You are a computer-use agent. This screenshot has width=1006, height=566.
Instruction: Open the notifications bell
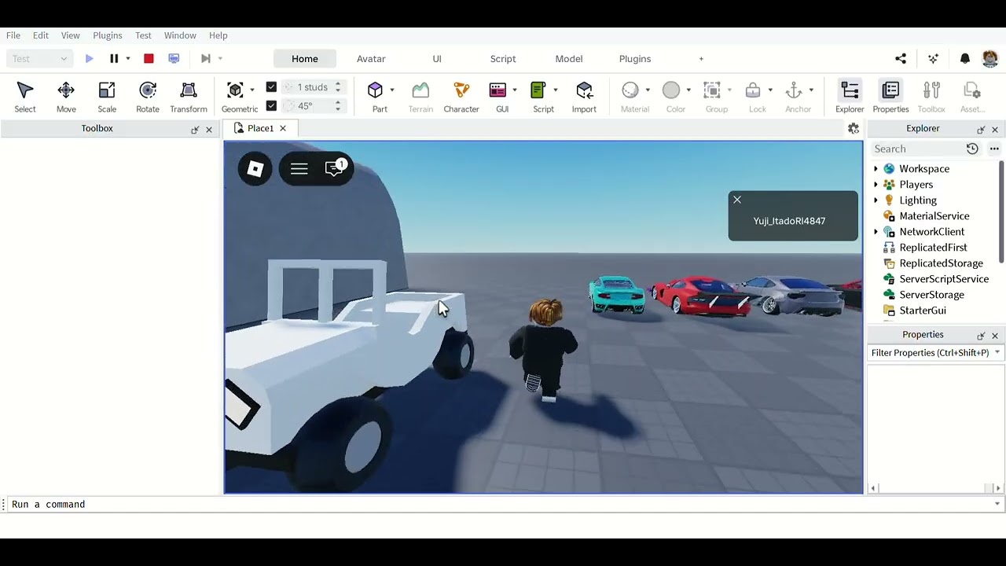(965, 59)
